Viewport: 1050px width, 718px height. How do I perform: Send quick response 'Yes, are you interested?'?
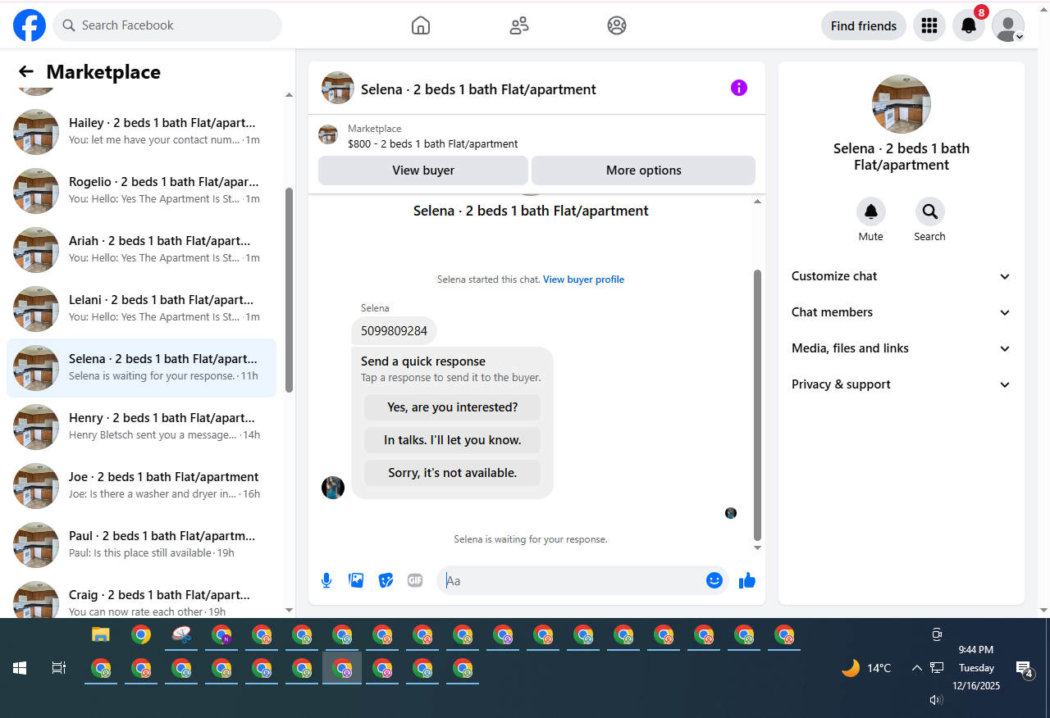tap(453, 407)
